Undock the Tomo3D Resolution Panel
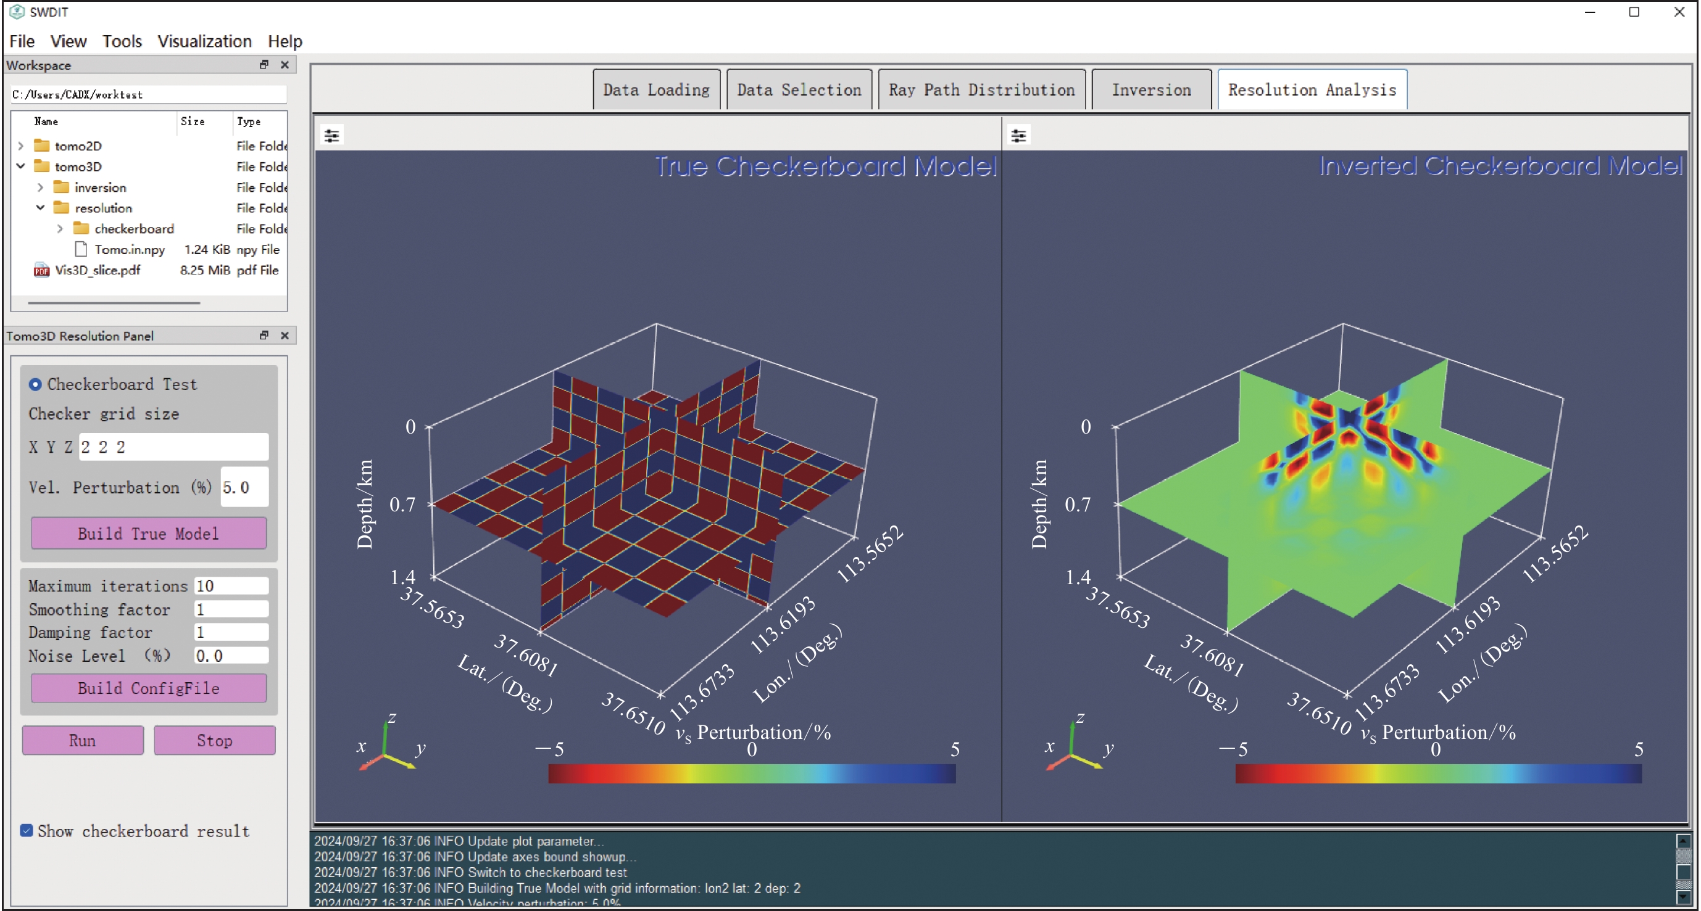Screen dimensions: 1701x911 tap(264, 335)
